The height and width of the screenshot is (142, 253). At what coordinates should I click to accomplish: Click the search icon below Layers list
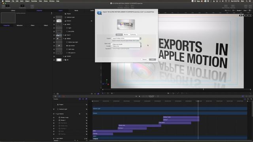pyautogui.click(x=55, y=93)
